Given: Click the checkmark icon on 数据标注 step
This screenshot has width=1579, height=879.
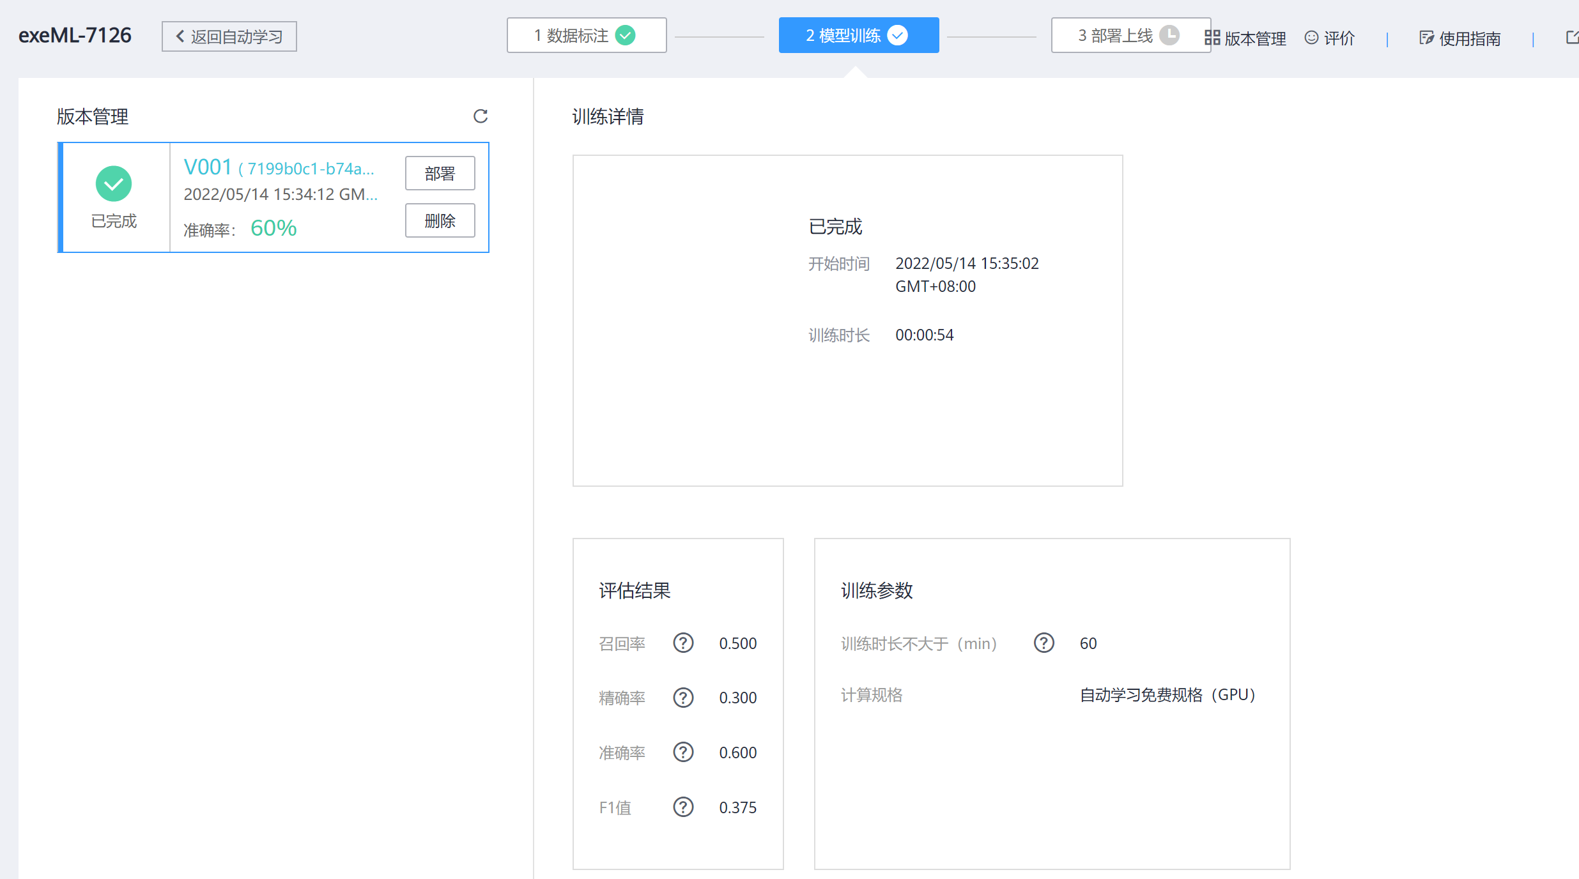Looking at the screenshot, I should [626, 35].
